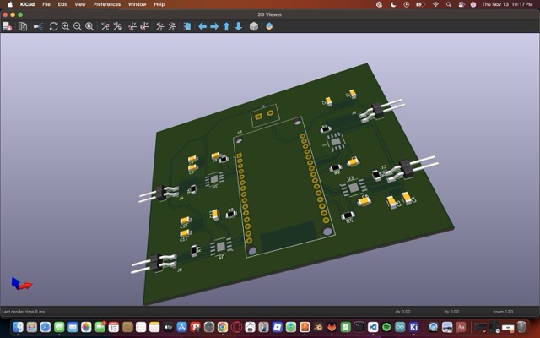Toggle orthographic projection cube icon

(253, 26)
